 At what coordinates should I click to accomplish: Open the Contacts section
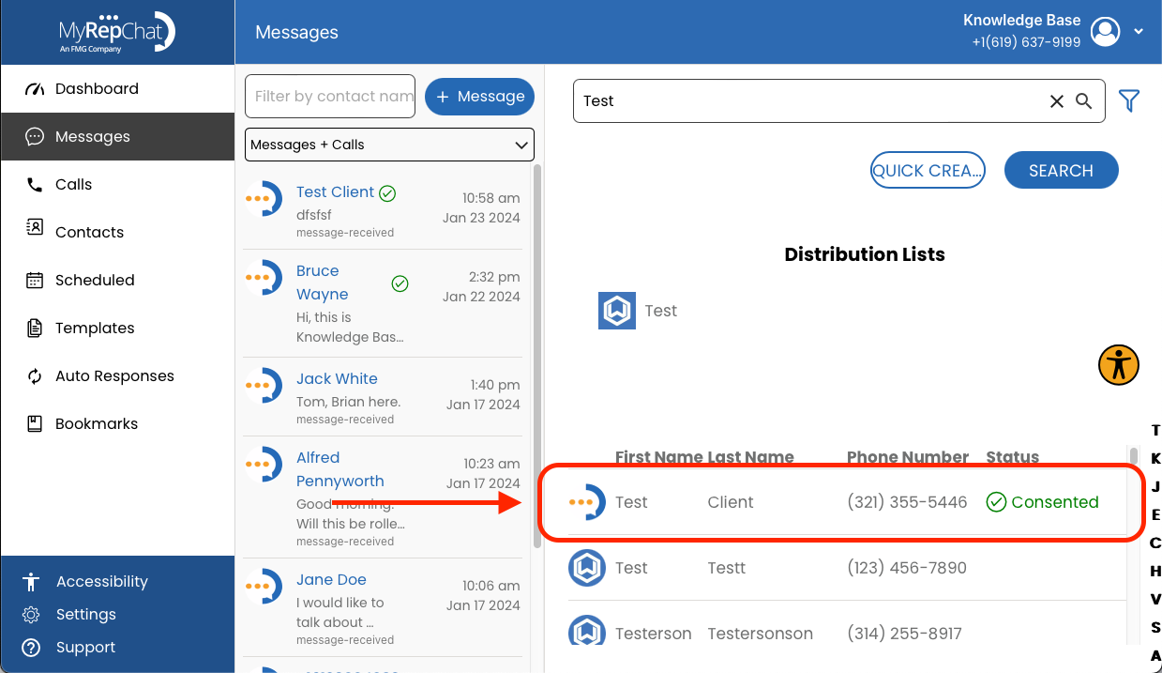click(117, 233)
